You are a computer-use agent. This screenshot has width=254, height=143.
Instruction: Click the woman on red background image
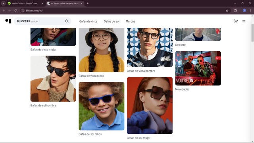[150, 105]
